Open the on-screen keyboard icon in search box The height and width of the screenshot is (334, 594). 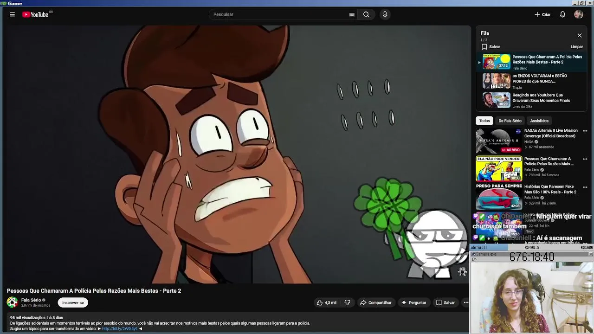(352, 14)
